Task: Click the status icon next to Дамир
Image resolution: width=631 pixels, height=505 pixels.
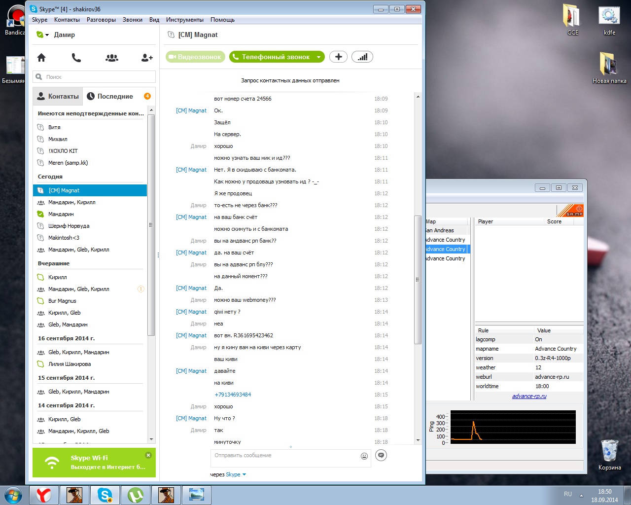Action: [40, 35]
